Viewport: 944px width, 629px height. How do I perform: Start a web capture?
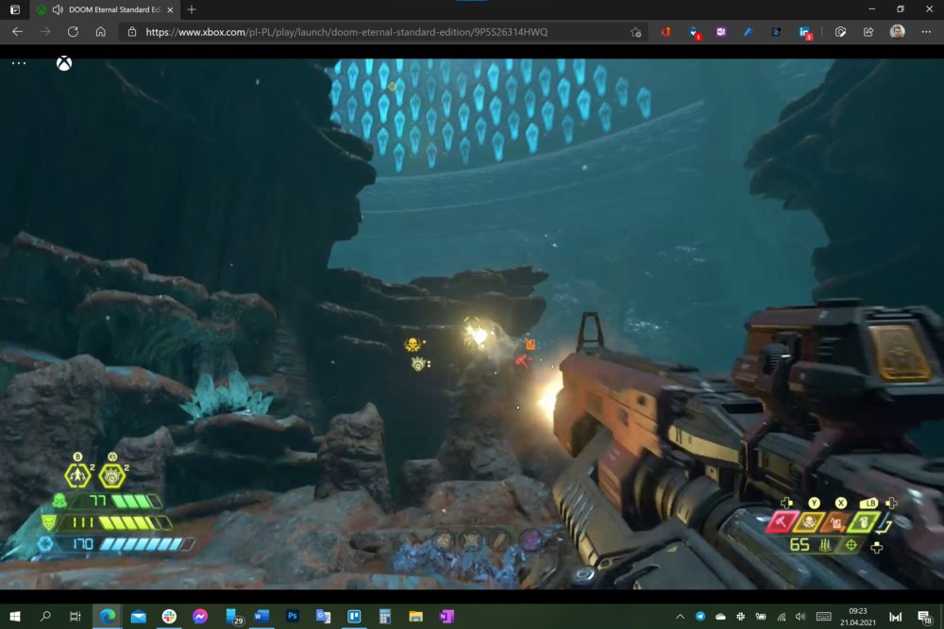click(x=840, y=32)
